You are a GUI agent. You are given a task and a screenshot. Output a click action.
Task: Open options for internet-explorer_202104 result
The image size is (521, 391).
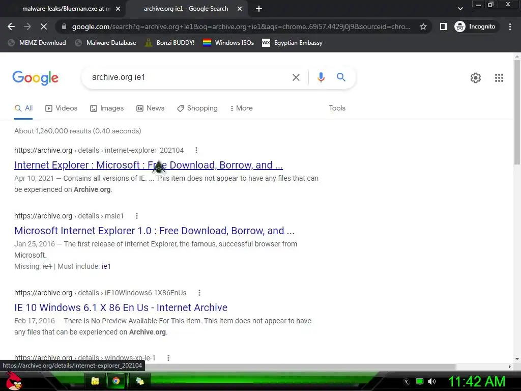click(x=196, y=150)
